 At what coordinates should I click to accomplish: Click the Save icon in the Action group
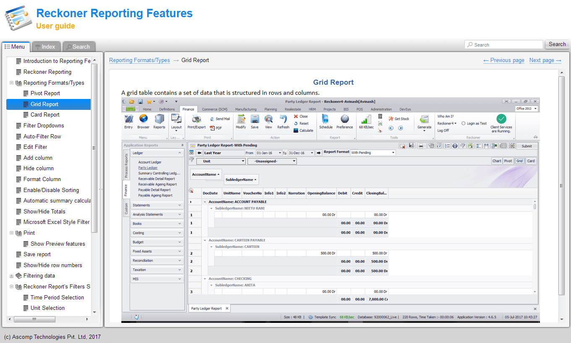pos(254,122)
